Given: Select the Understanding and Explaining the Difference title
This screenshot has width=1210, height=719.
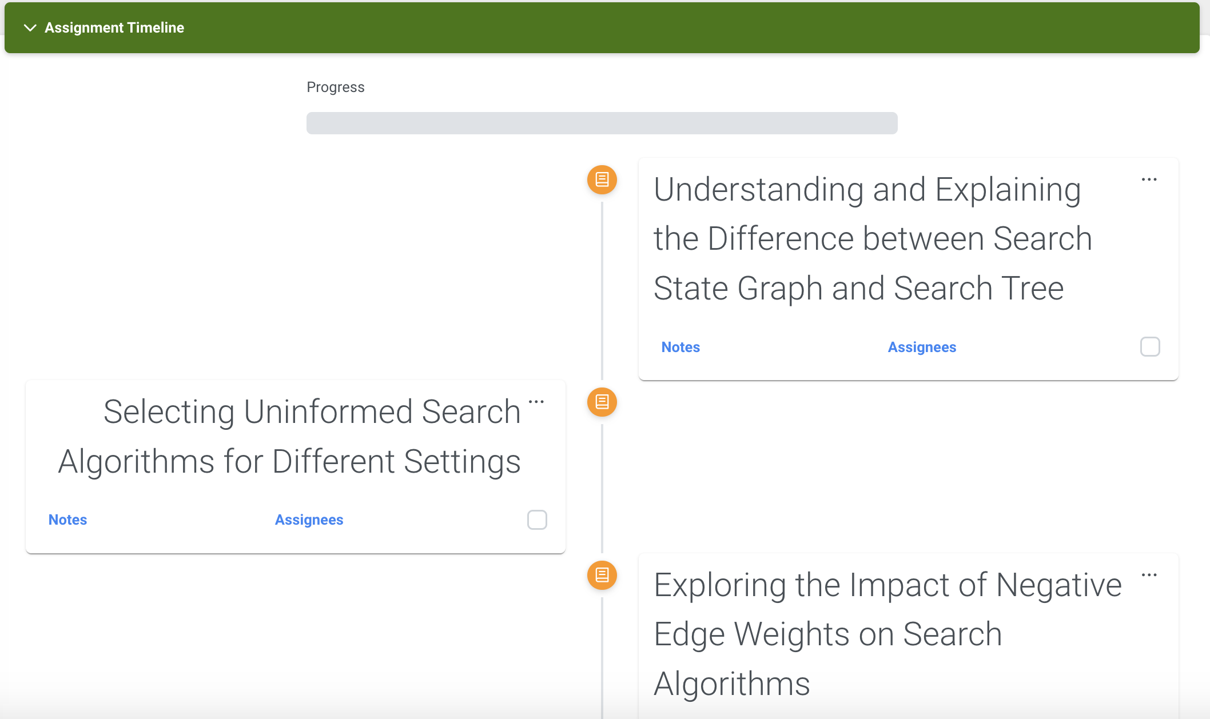Looking at the screenshot, I should tap(873, 239).
